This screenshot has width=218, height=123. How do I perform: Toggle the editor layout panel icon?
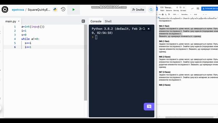(83, 21)
